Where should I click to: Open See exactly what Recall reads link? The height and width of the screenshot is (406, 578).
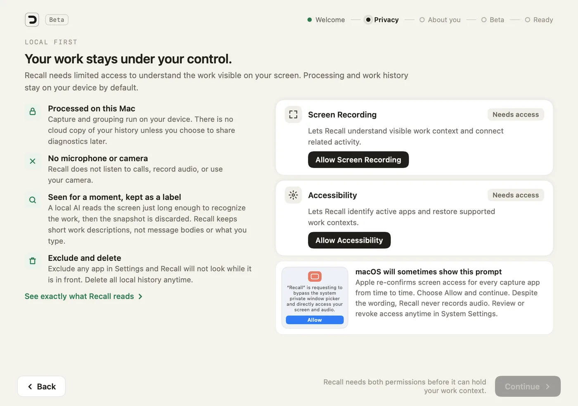click(84, 297)
